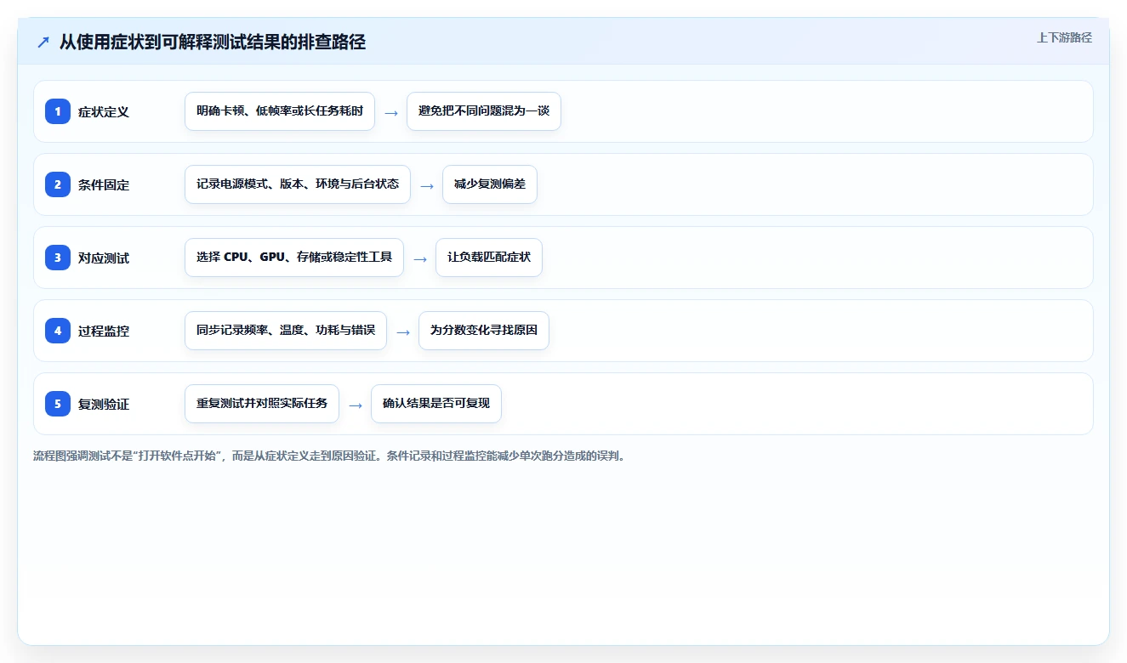Click the heading 从使用症状到可解释测试结果的排查路径
This screenshot has width=1127, height=663.
213,42
